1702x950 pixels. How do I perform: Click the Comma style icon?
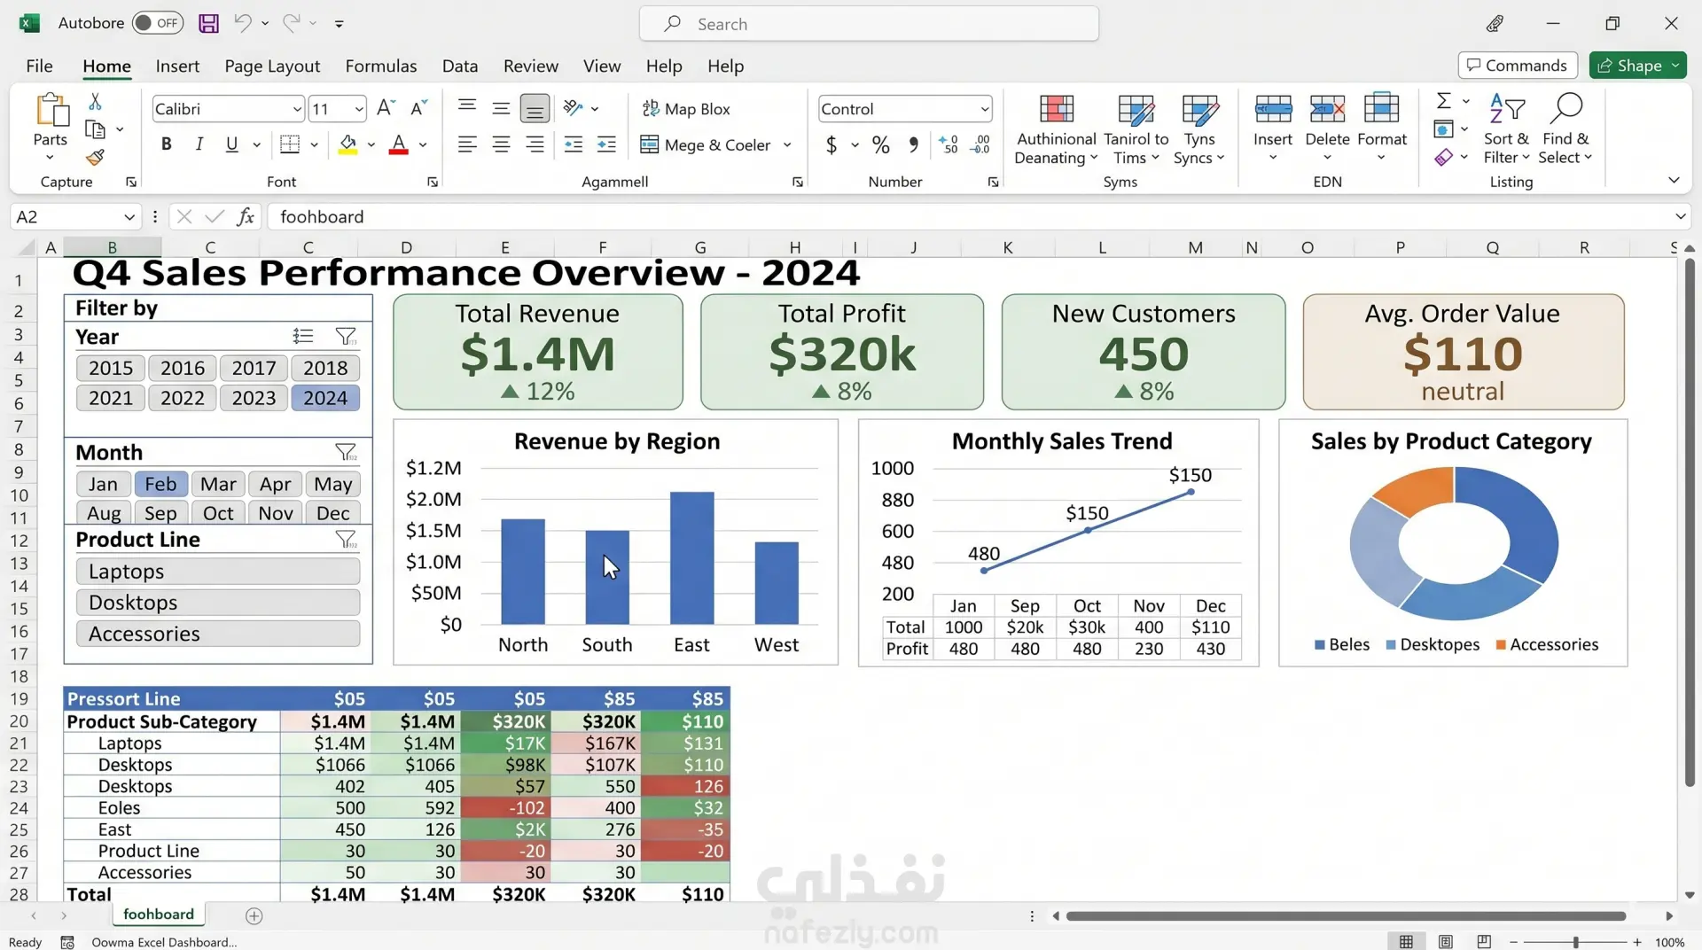click(913, 144)
